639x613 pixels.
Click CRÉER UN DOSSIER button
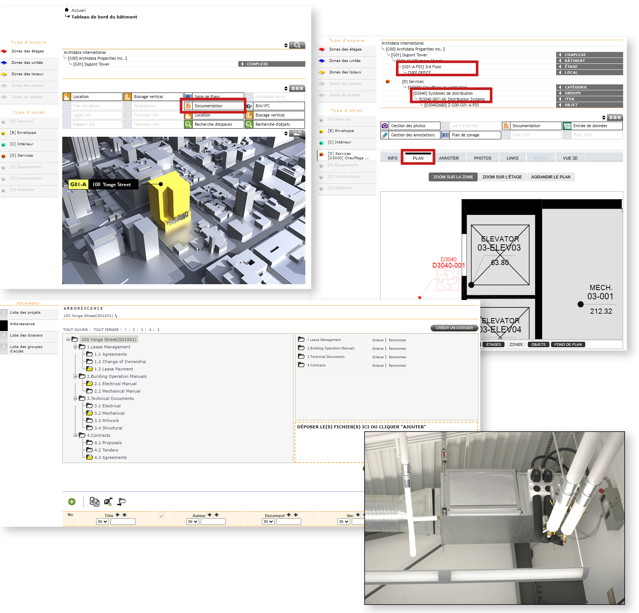[454, 328]
